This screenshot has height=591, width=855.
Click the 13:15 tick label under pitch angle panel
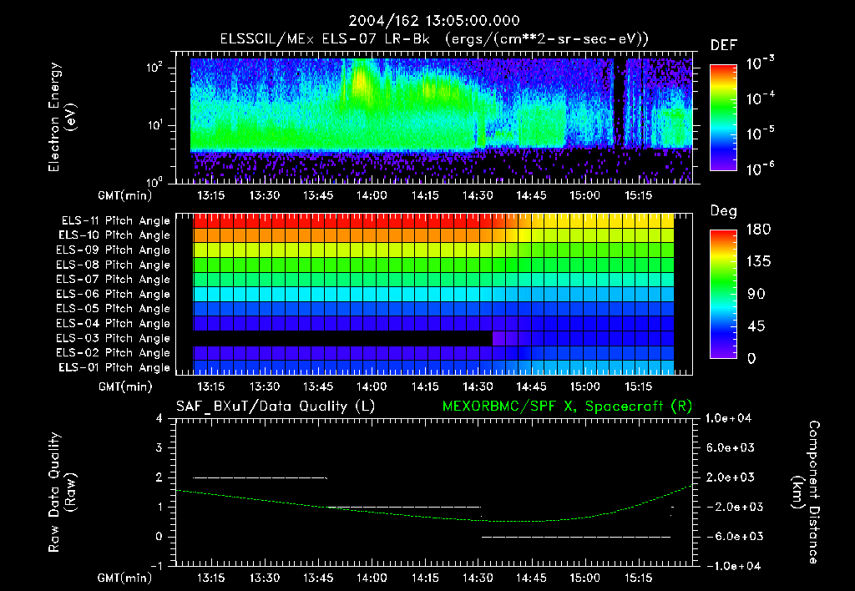211,387
